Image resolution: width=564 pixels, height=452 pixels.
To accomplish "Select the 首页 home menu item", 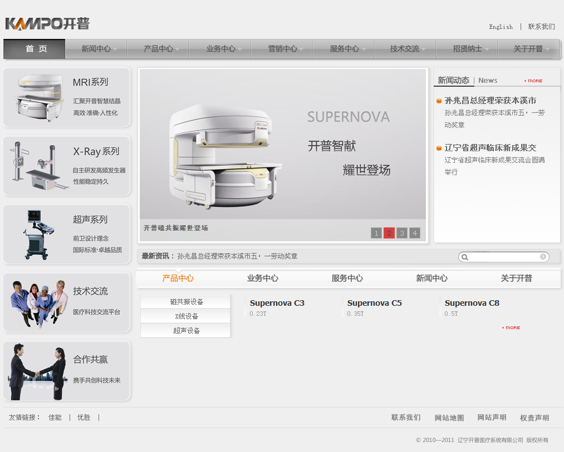I will 35,49.
